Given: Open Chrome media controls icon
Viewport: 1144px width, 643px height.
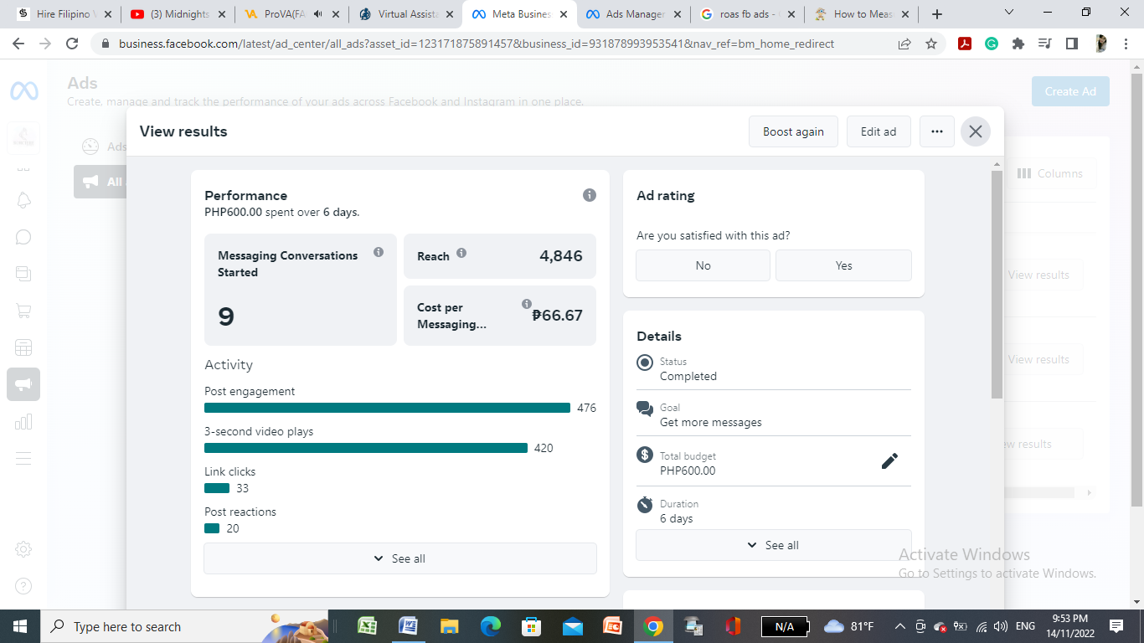Looking at the screenshot, I should coord(1045,44).
